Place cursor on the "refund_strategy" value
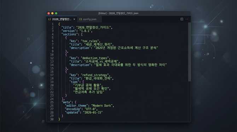Viewport: 237px width, 132px height. (95, 75)
